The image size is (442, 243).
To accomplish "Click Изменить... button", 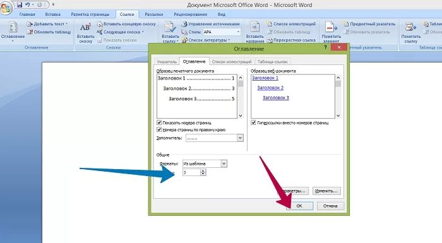I will click(326, 191).
